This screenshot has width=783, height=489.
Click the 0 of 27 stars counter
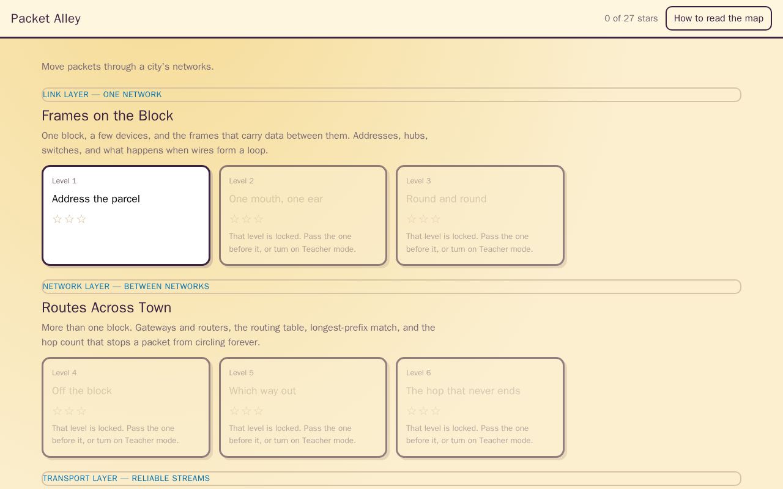coord(631,18)
